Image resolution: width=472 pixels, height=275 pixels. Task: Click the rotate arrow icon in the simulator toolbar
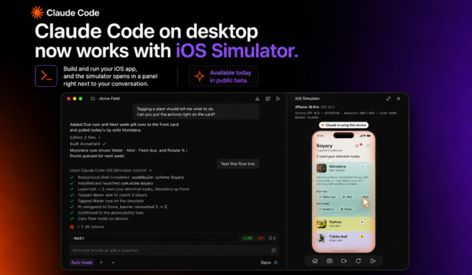click(358, 261)
